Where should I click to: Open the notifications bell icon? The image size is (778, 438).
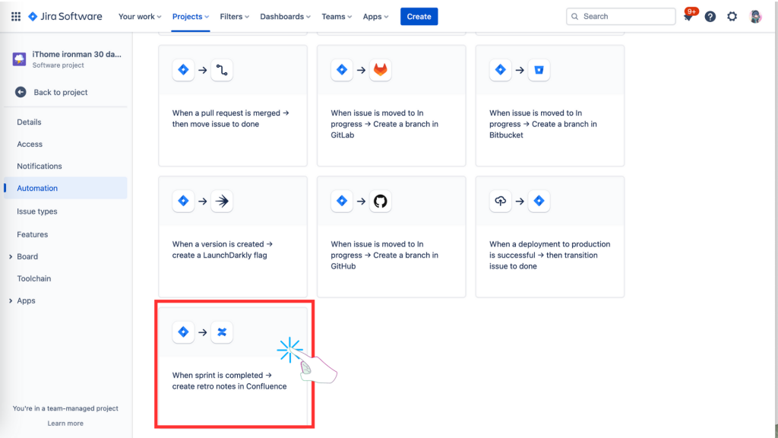pyautogui.click(x=688, y=17)
